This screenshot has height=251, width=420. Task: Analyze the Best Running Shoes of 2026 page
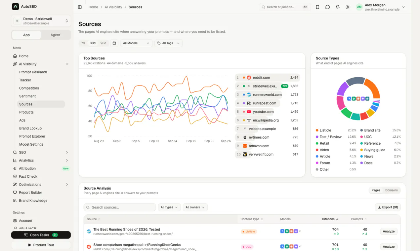click(389, 232)
